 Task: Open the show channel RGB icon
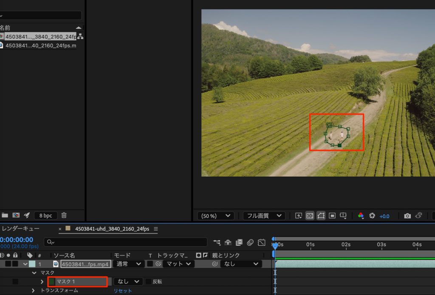(x=361, y=216)
